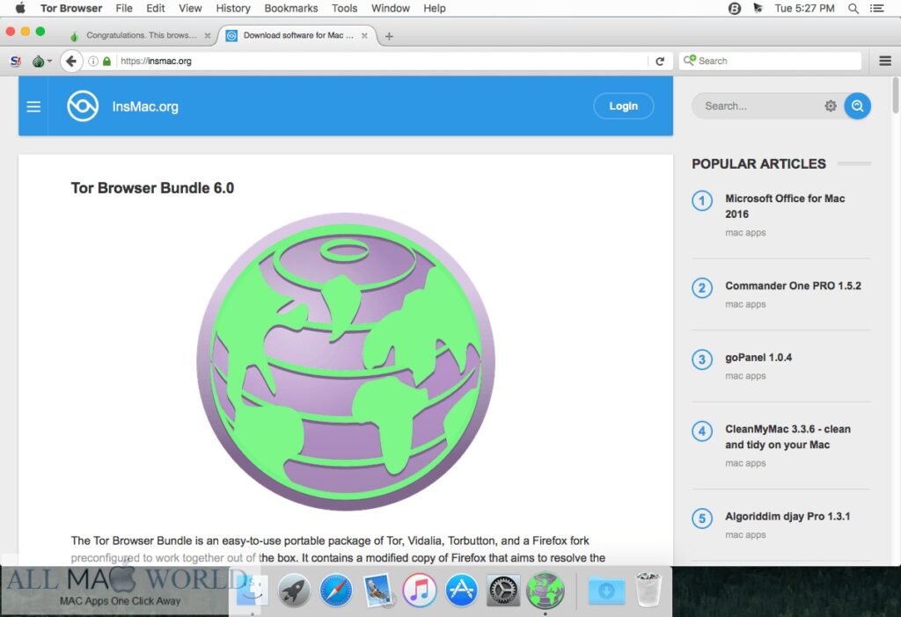Screen dimensions: 901x617
Task: Open the Window menu
Action: pyautogui.click(x=390, y=8)
